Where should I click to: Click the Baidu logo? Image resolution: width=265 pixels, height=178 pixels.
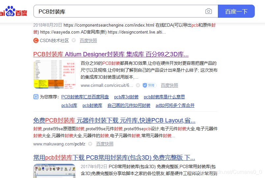[x=14, y=11]
